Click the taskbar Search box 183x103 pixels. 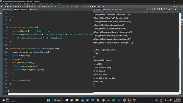(58, 100)
